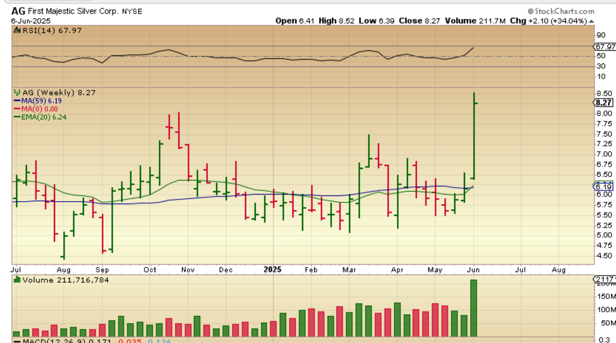Click the blue MA(59) legend line swatch
This screenshot has height=343, width=616.
[17, 101]
